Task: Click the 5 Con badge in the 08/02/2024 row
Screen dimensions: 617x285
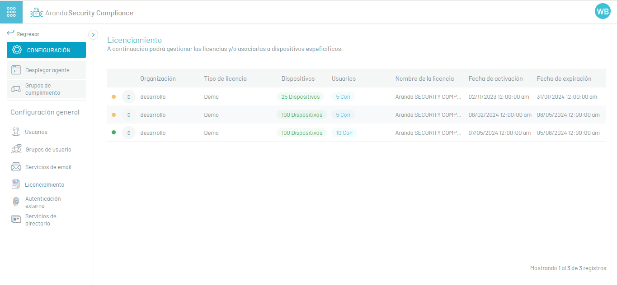Action: 343,115
